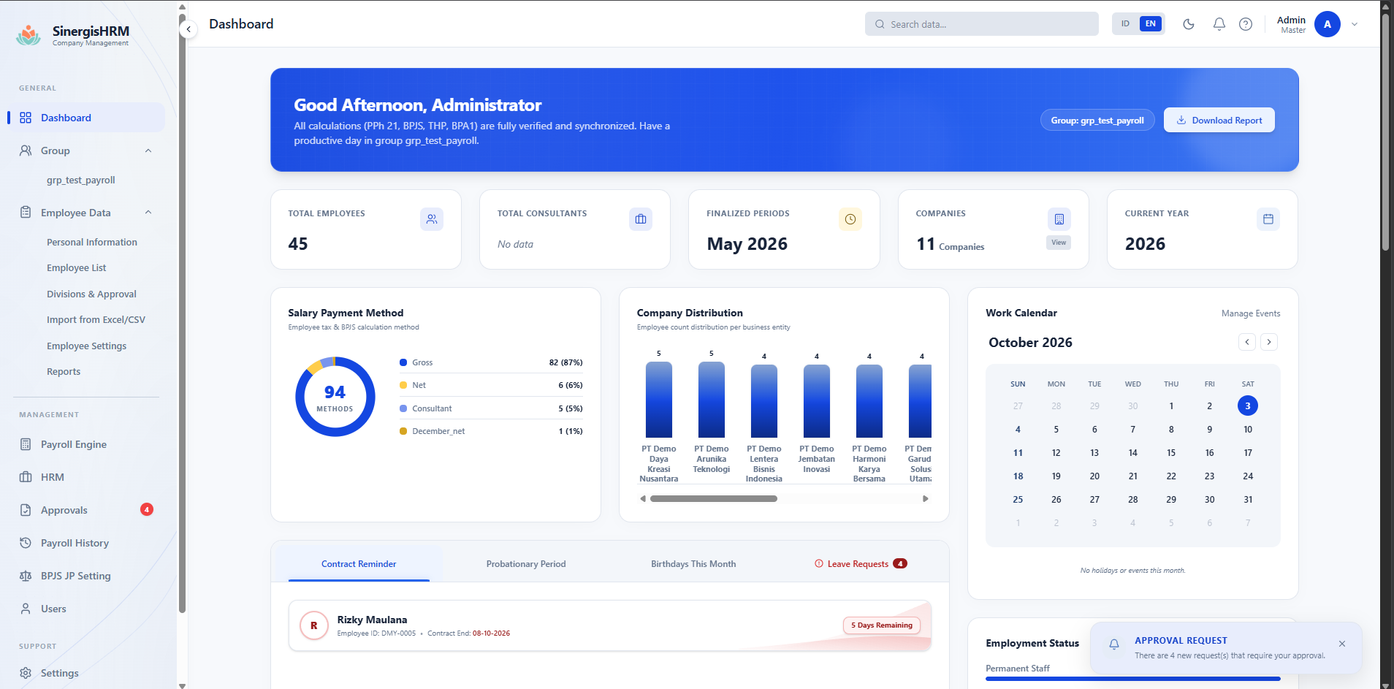Click the Settings gear icon
The image size is (1394, 689).
[x=26, y=673]
